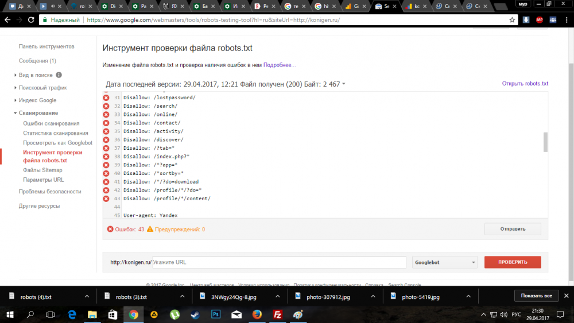Screen dimensions: 574x323
Task: Open Photoshop from taskbar
Action: coord(216,314)
